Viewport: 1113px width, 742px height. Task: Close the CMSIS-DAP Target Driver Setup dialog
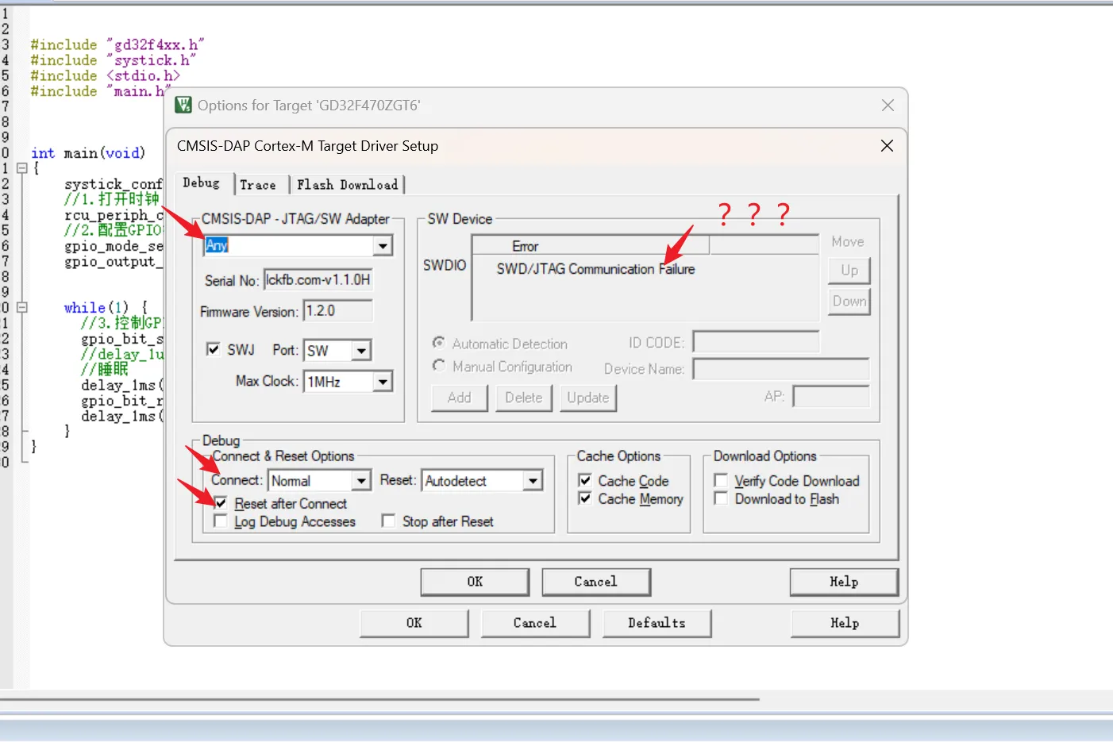tap(887, 146)
